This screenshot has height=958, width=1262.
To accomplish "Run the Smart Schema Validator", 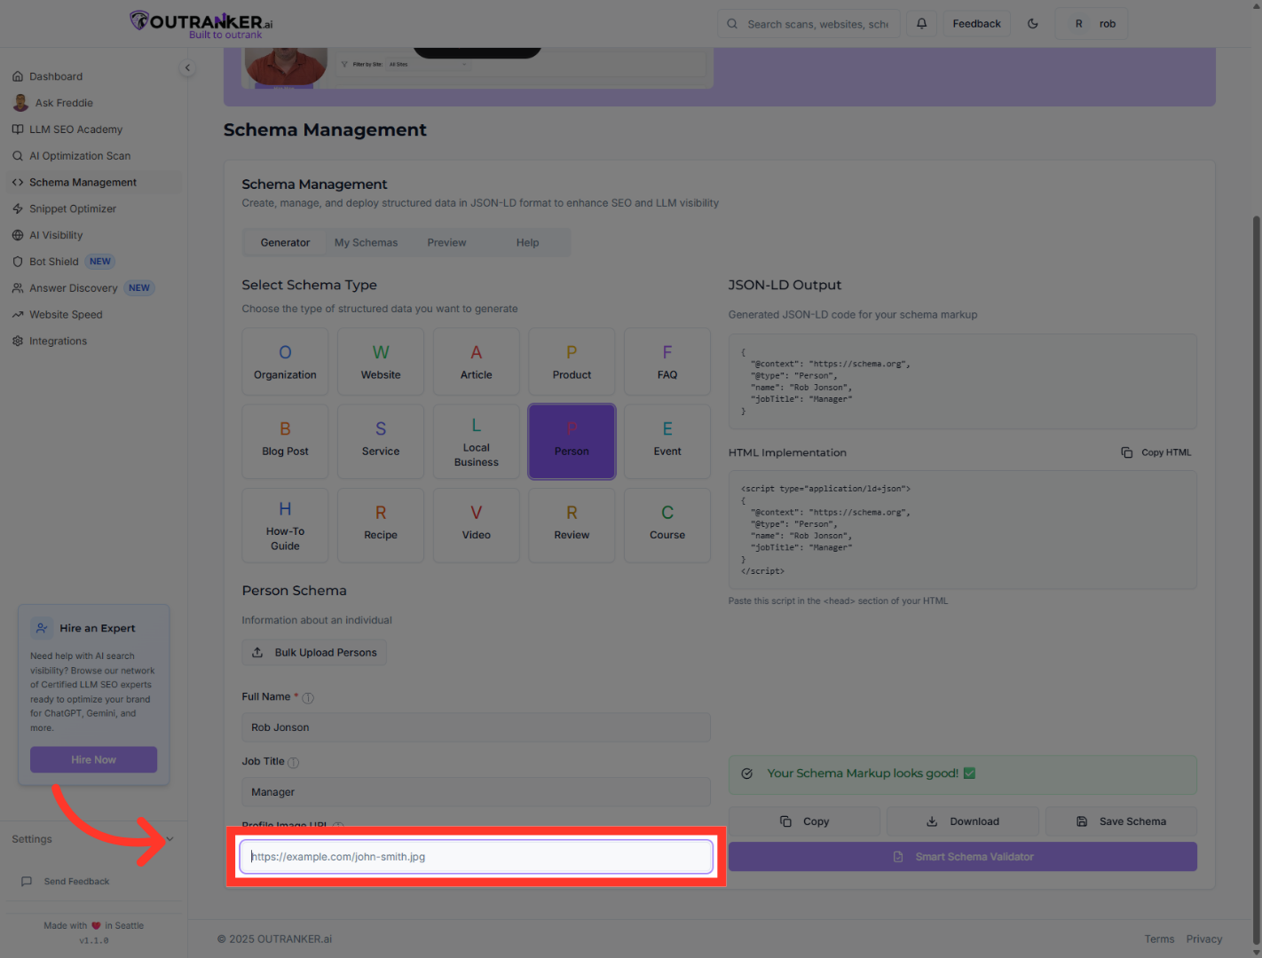I will pos(962,857).
